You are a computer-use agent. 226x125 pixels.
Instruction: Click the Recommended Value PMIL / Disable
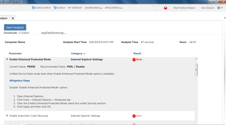[x=76, y=67]
